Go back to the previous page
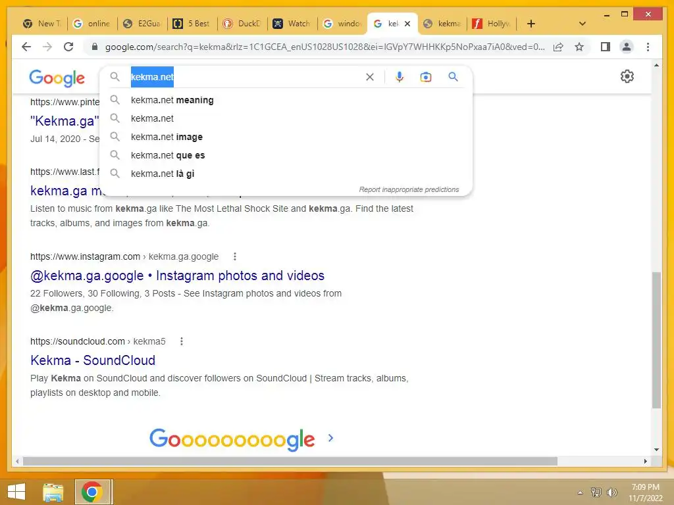The width and height of the screenshot is (674, 505). tap(26, 47)
